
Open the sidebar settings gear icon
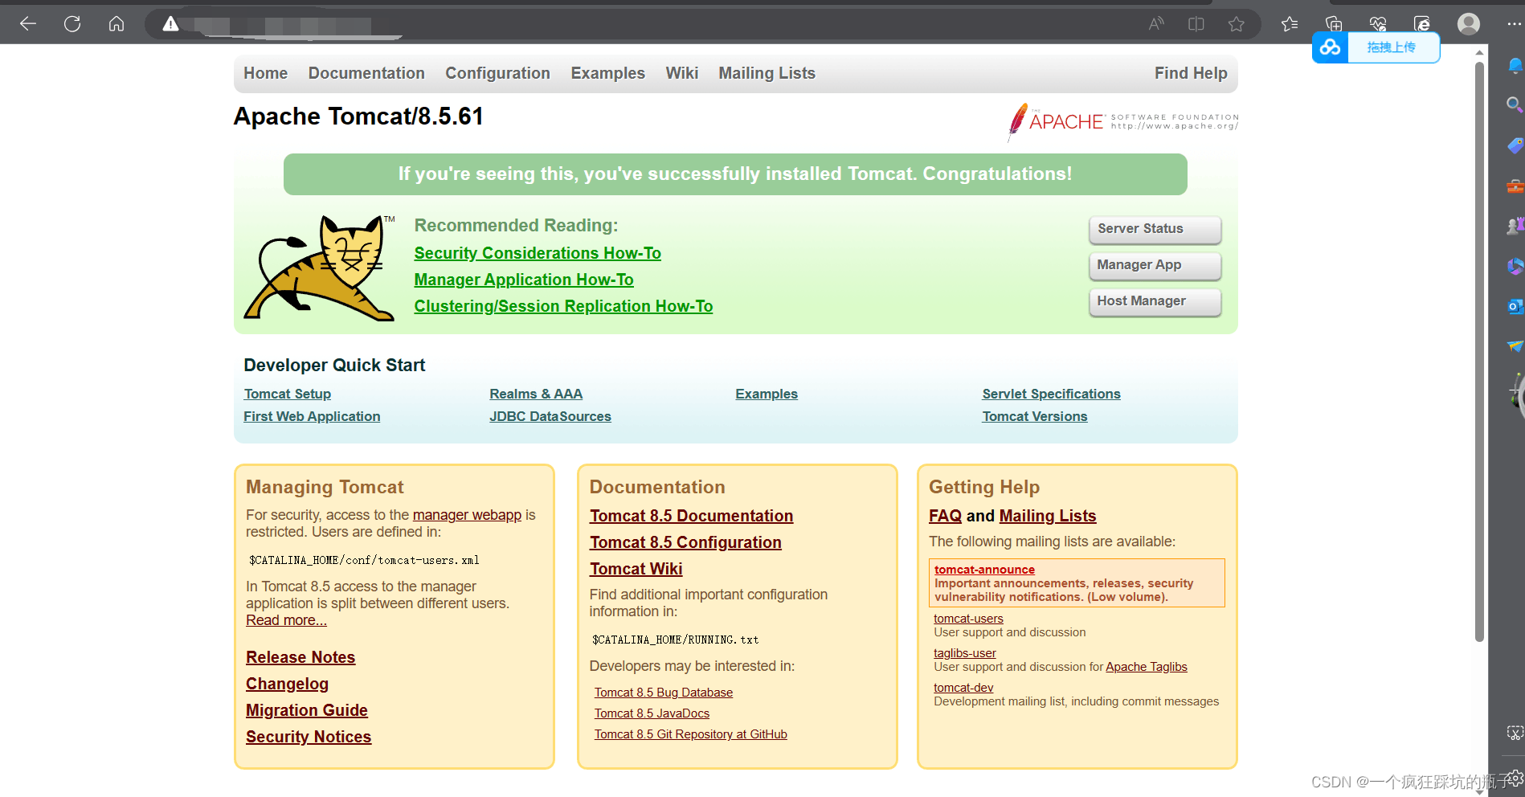coord(1516,778)
